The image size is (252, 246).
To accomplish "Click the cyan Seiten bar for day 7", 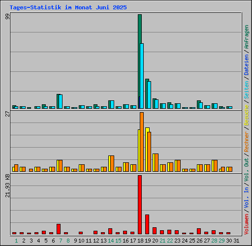I will 61,101.
